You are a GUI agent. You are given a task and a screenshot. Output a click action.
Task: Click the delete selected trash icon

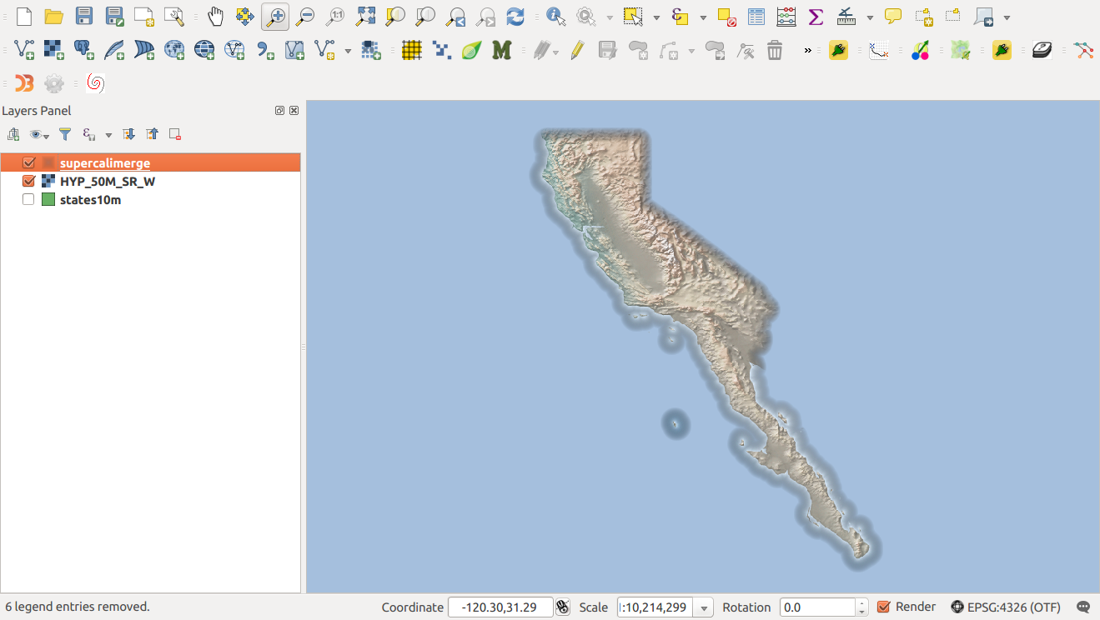click(775, 50)
